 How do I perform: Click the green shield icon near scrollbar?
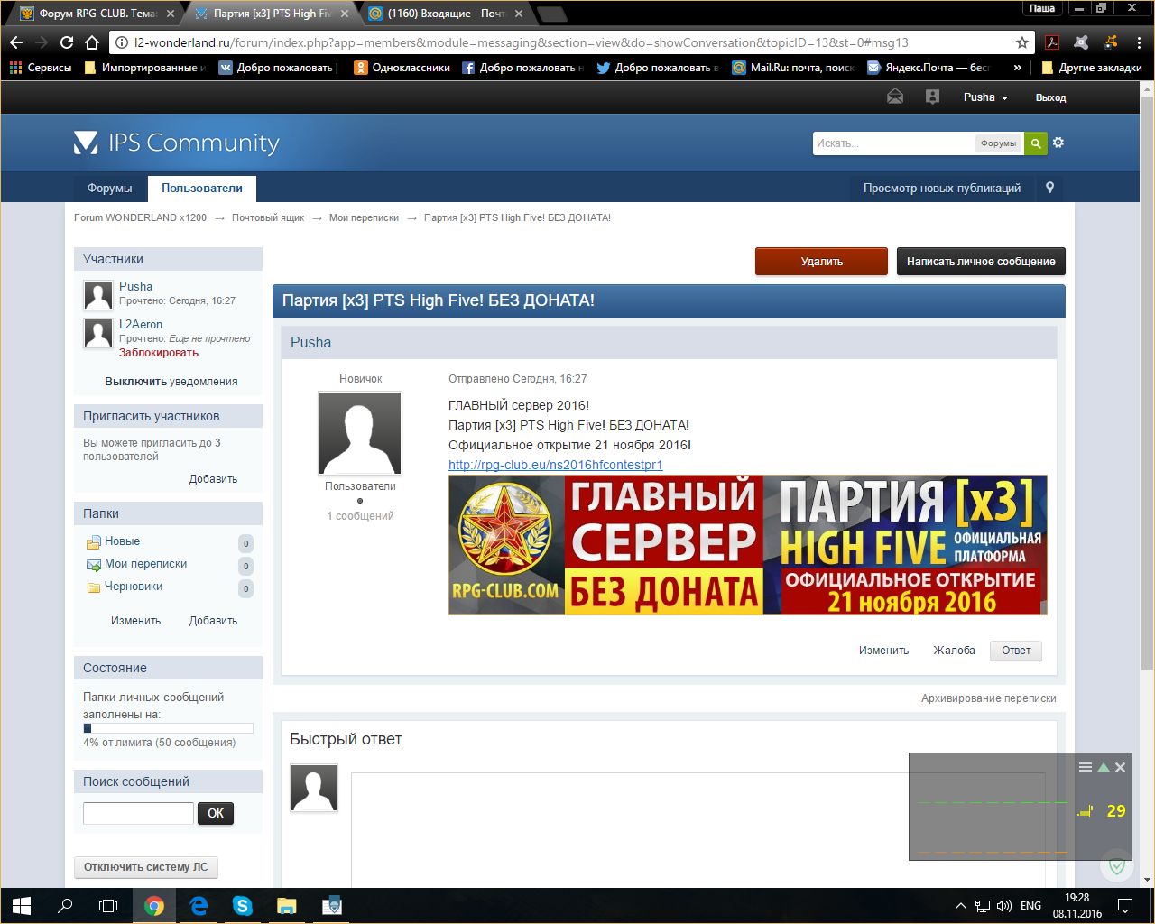pyautogui.click(x=1117, y=866)
